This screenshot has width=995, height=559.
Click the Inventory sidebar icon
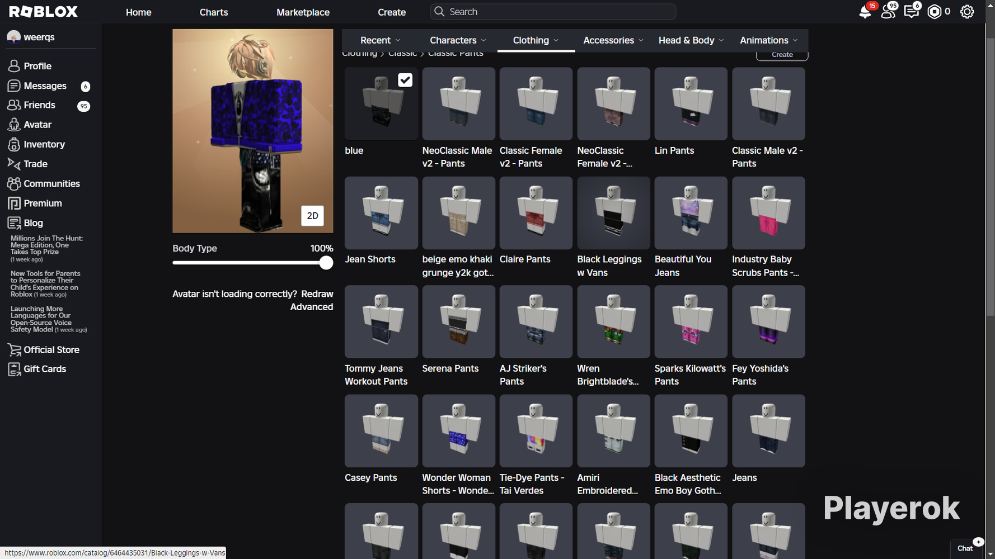coord(14,144)
